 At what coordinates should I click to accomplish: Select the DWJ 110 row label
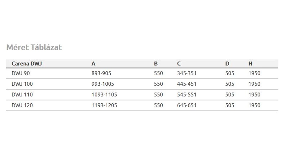tap(22, 95)
